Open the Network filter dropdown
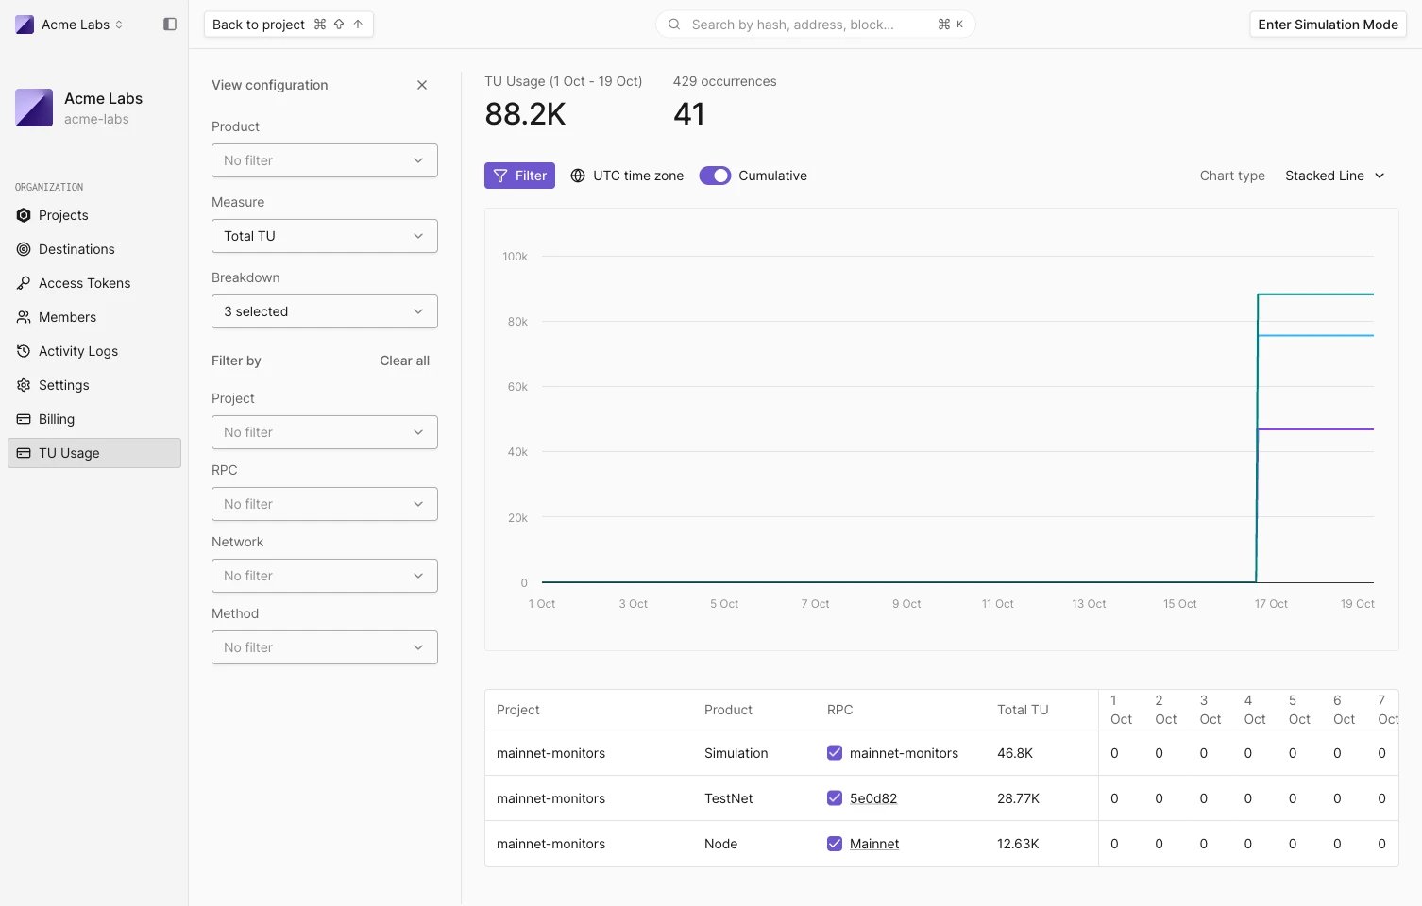 325,576
